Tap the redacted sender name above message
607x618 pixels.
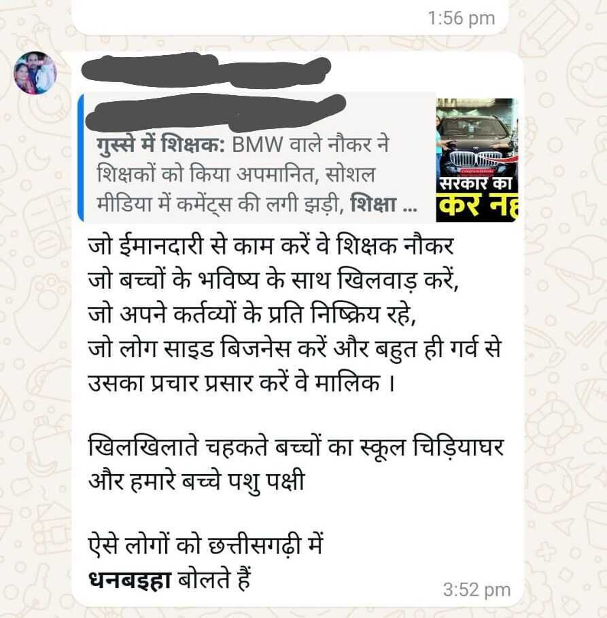pos(206,71)
